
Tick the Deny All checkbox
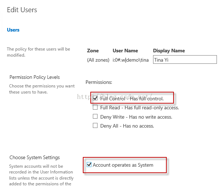tap(95, 125)
